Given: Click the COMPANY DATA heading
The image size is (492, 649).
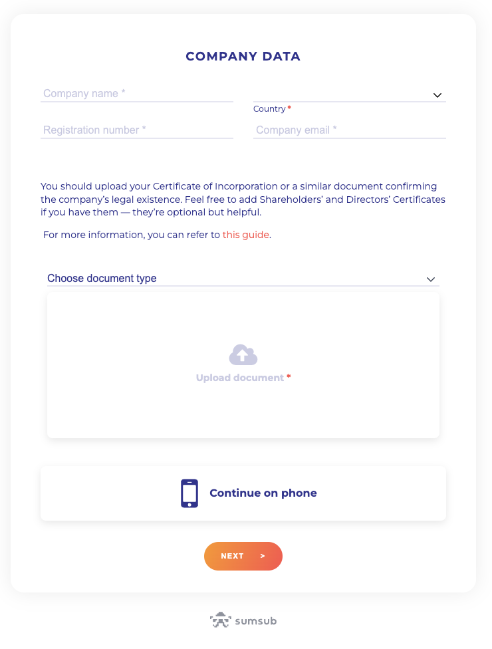Looking at the screenshot, I should tap(243, 57).
